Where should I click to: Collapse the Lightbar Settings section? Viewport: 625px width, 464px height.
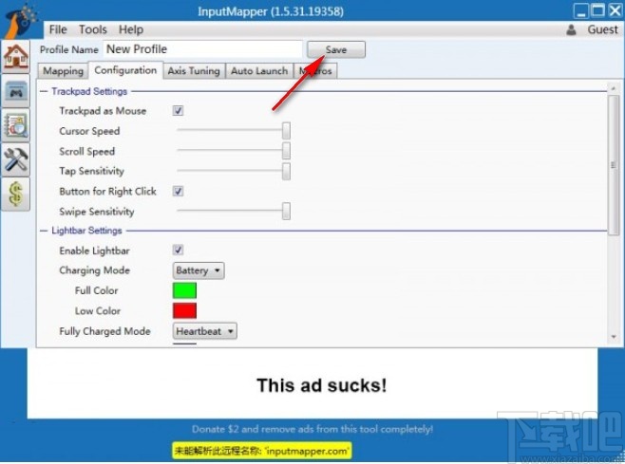44,231
